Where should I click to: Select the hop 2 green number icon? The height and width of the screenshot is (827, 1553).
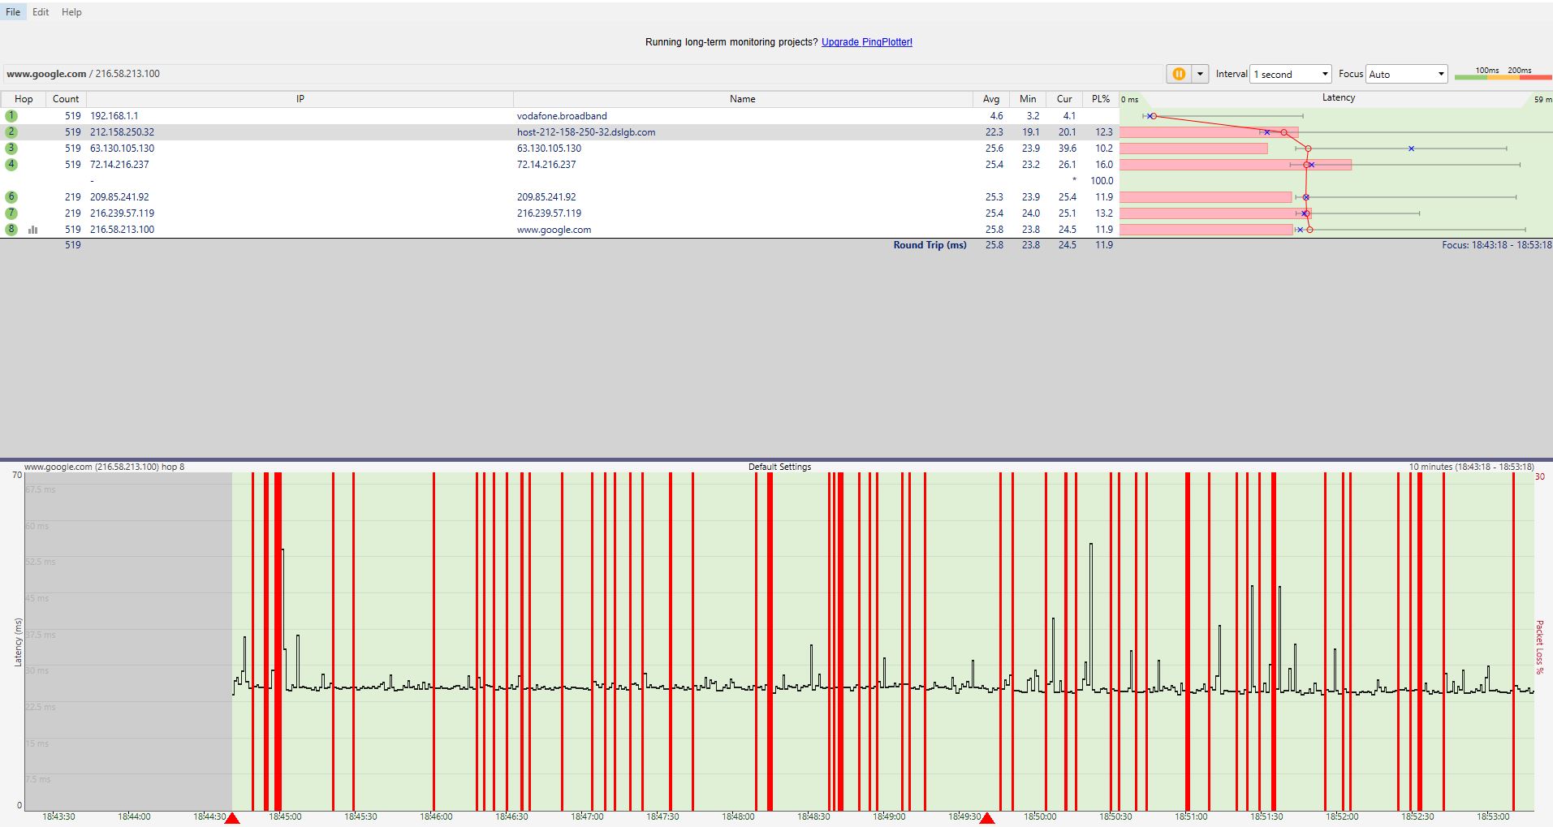(11, 132)
